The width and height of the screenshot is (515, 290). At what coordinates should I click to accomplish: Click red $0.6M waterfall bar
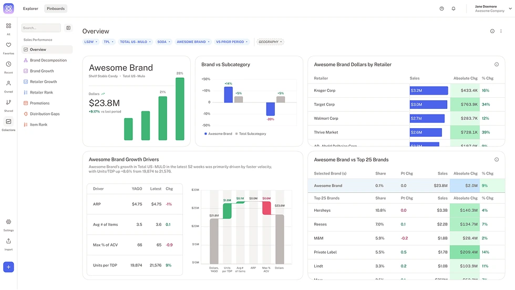coord(267,208)
